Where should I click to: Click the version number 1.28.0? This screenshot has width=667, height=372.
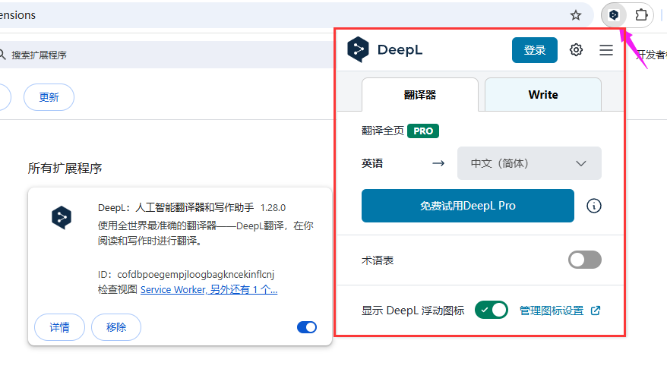[x=273, y=208]
